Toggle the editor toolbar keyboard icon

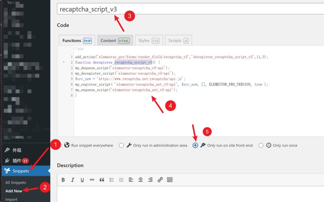pos(170,180)
